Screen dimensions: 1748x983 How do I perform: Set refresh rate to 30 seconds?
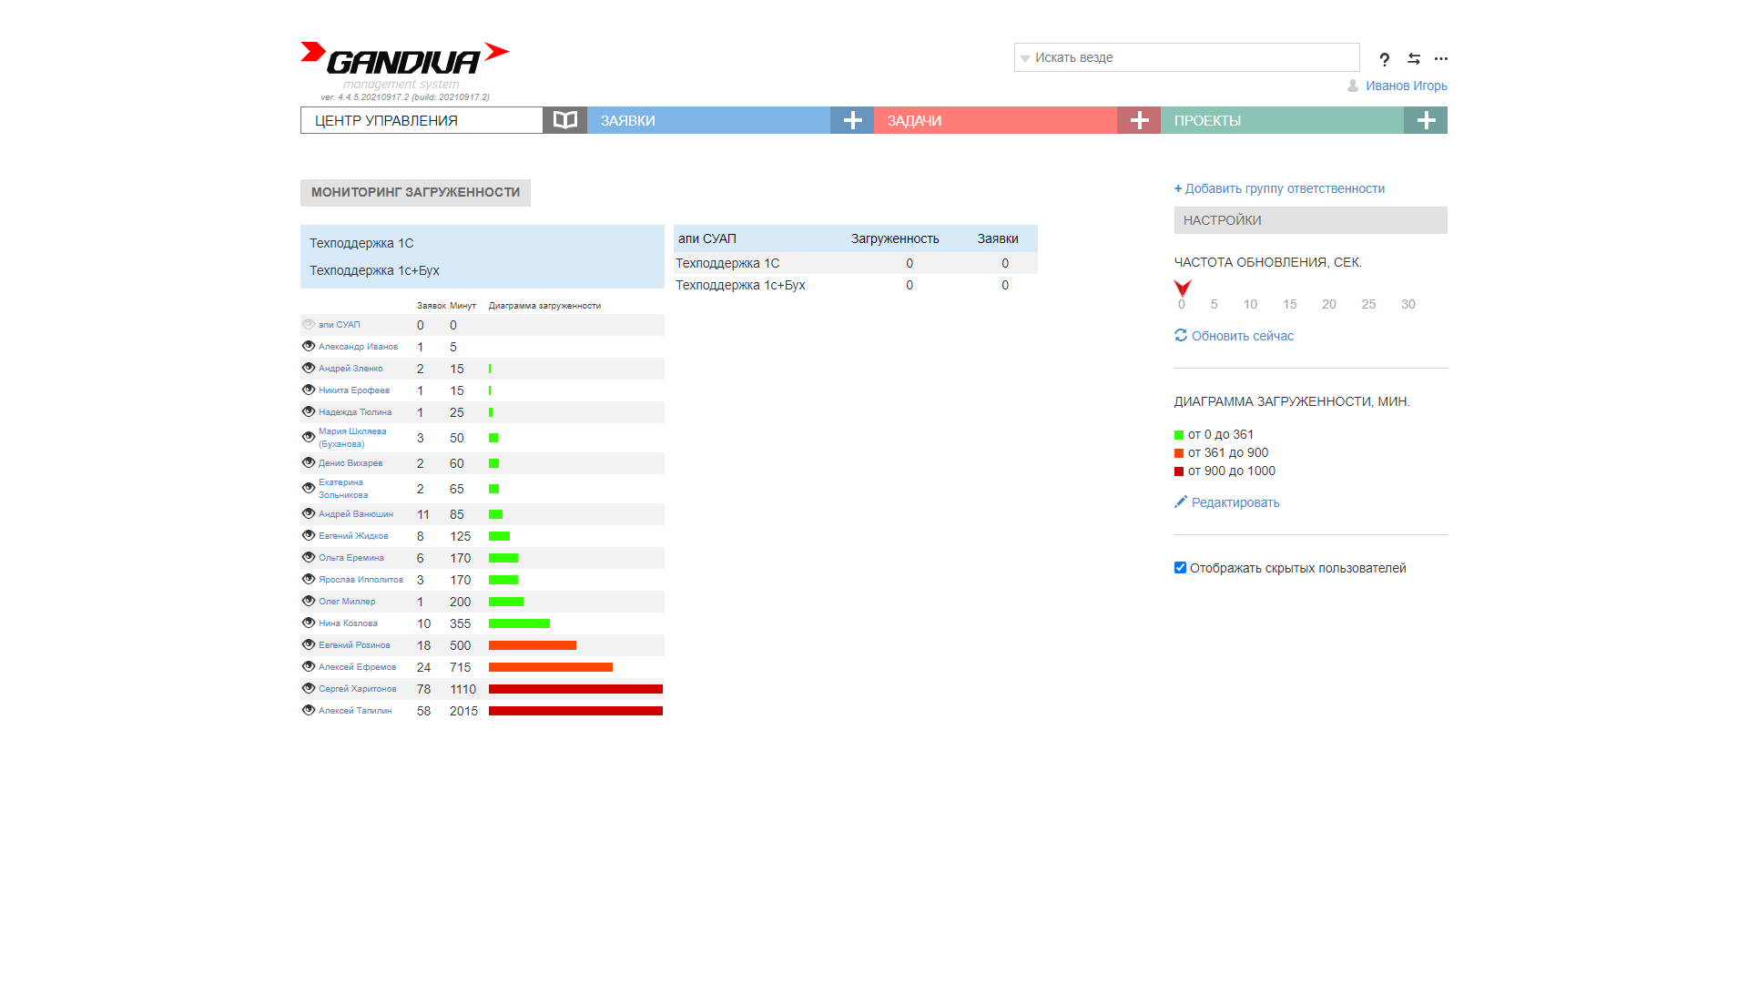(1408, 304)
